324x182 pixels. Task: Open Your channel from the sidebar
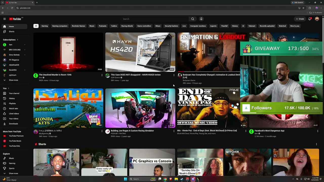[15, 93]
